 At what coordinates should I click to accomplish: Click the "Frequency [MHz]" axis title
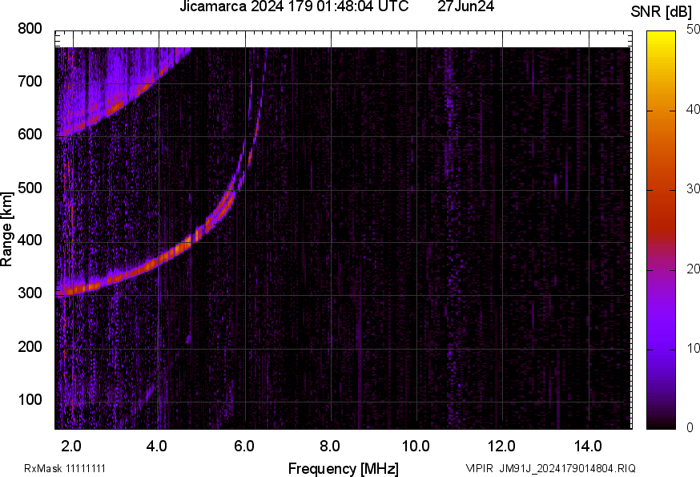pyautogui.click(x=344, y=468)
